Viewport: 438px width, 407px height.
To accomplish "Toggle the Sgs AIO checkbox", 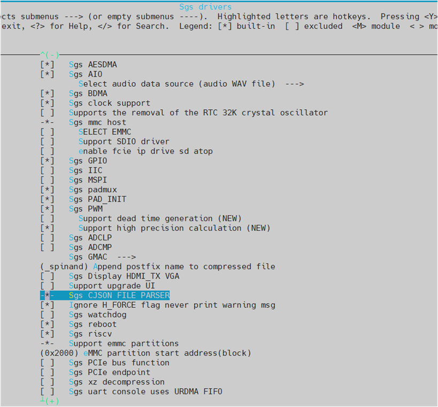I will [47, 74].
